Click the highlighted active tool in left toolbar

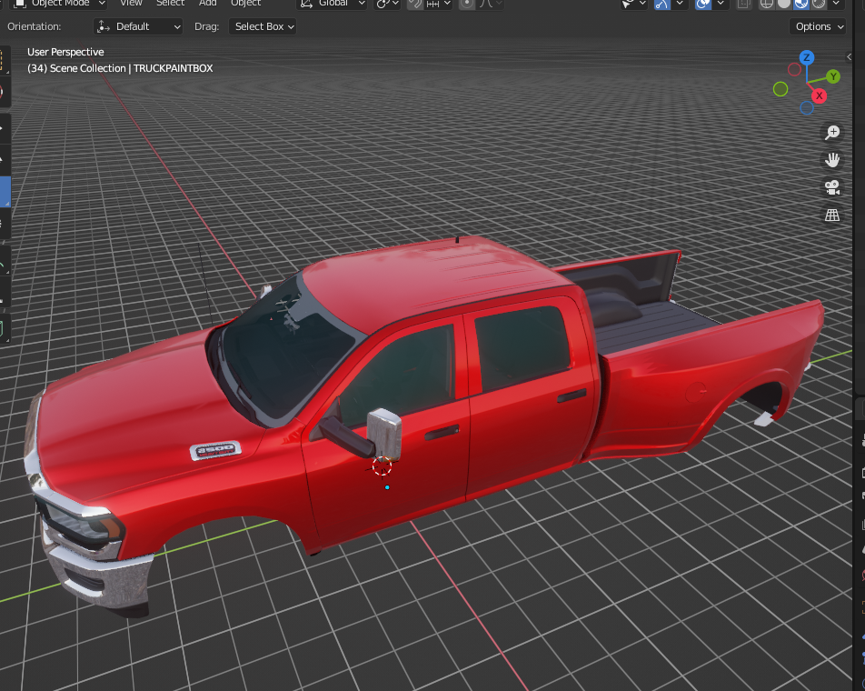pos(5,192)
